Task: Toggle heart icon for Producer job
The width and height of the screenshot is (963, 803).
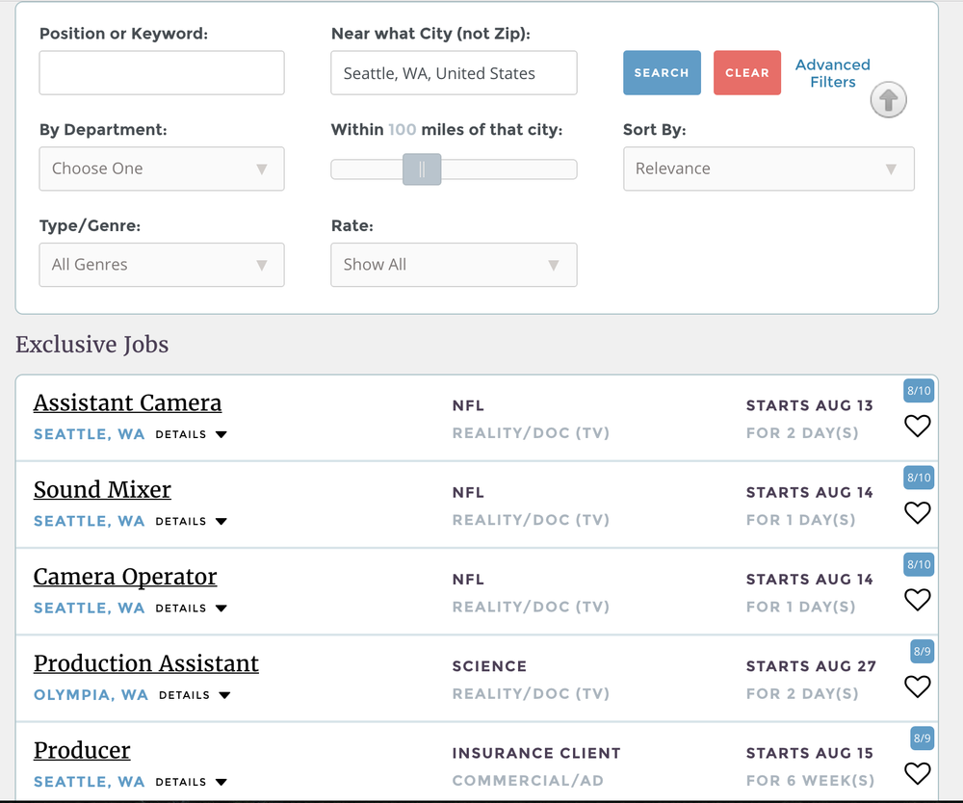Action: [918, 773]
